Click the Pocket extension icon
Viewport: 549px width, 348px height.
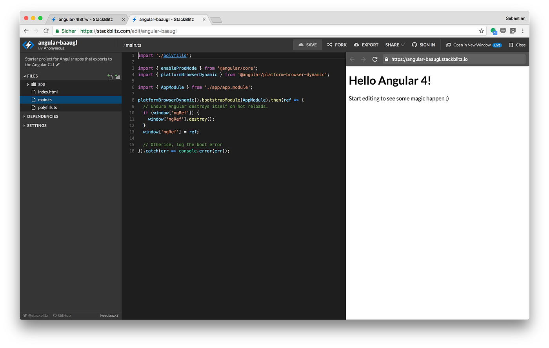[x=503, y=31]
